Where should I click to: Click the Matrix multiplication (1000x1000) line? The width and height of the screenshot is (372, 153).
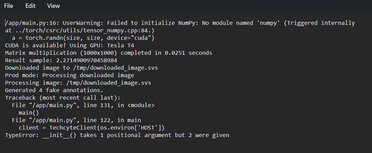[109, 53]
